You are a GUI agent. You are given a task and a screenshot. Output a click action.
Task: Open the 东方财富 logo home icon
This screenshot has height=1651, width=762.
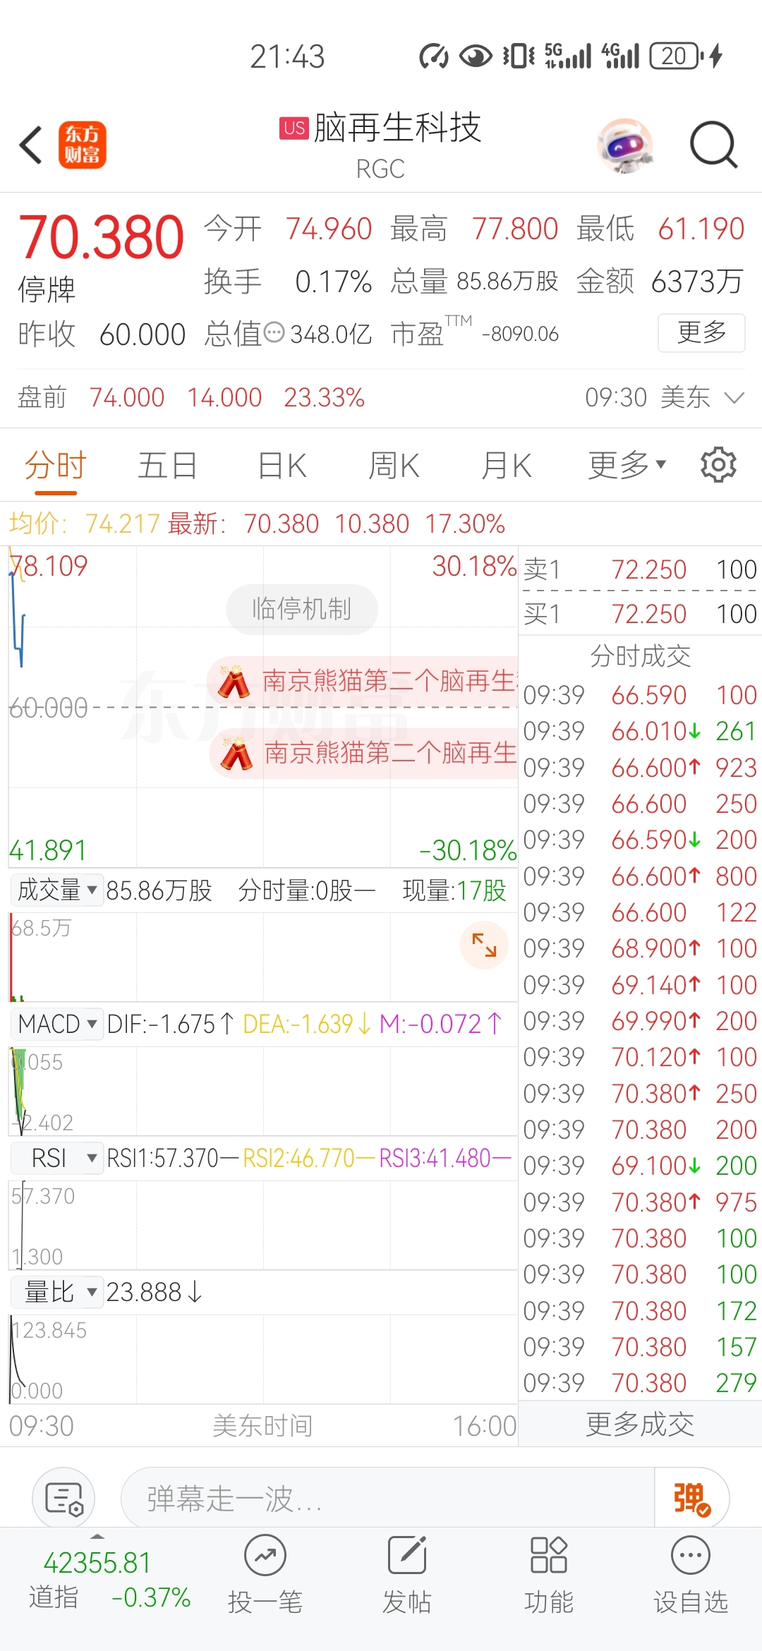tap(82, 145)
